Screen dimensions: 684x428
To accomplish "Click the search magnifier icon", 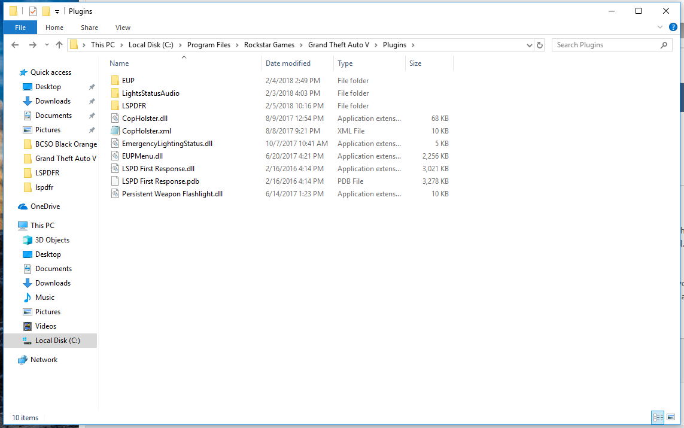I will click(x=664, y=45).
